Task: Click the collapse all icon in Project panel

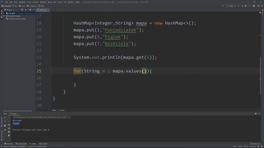Action: pos(26,10)
